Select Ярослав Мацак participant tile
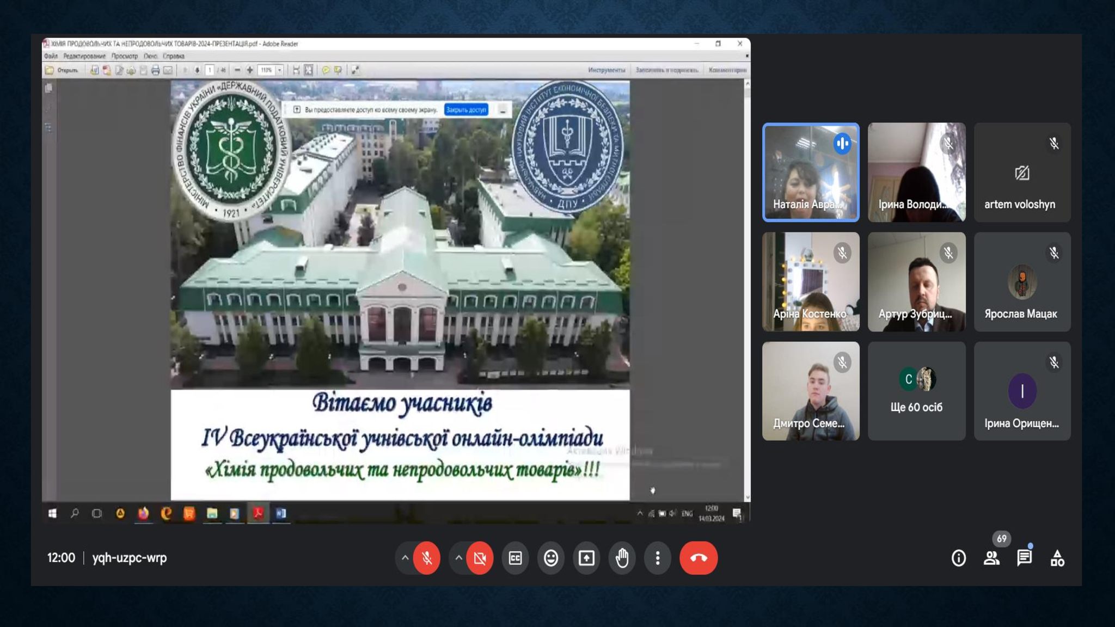The image size is (1115, 627). [1022, 282]
